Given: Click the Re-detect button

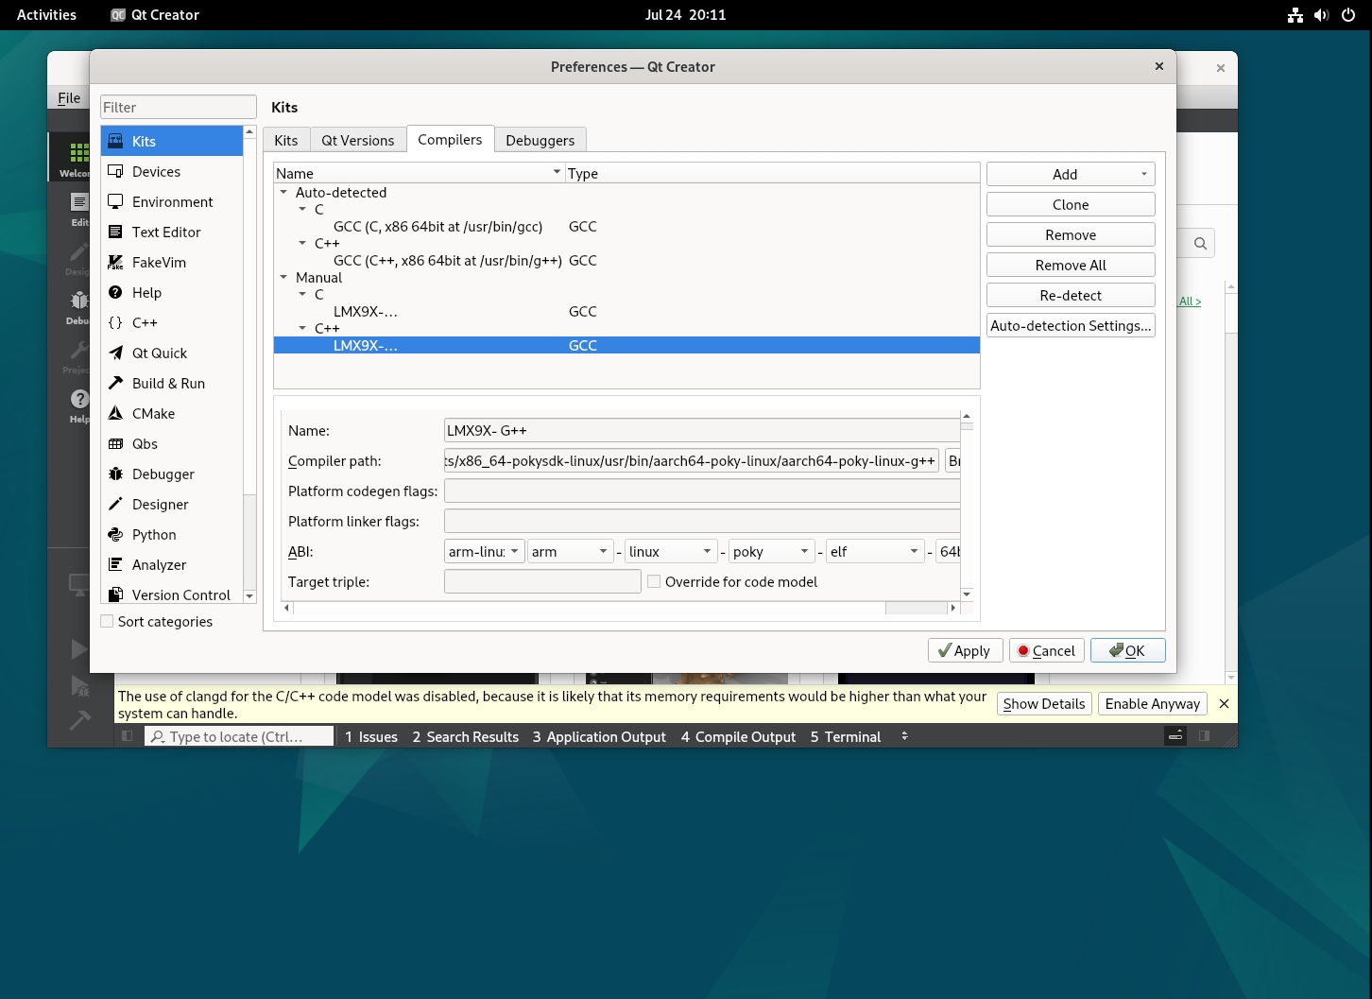Looking at the screenshot, I should [x=1071, y=295].
